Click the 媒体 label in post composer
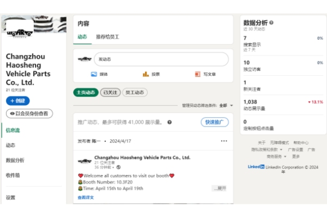 point(104,74)
